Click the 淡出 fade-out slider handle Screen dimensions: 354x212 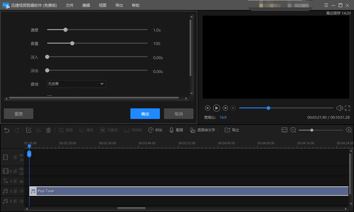[x=47, y=70]
